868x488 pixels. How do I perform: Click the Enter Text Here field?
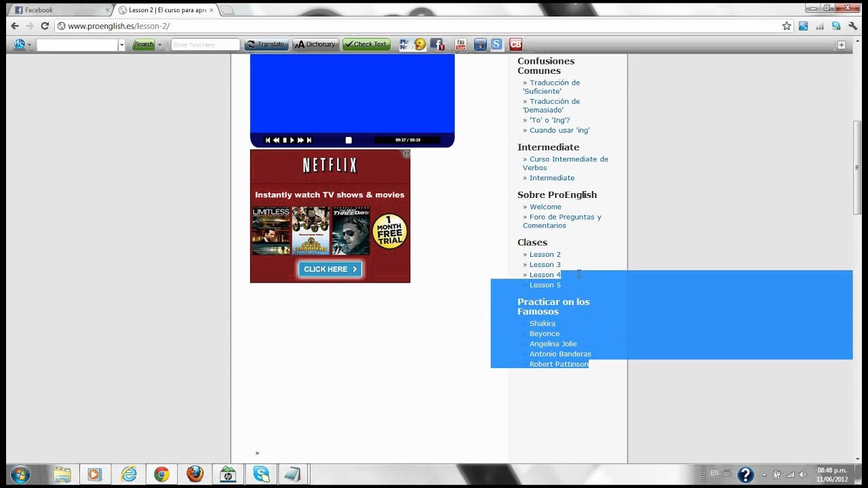205,45
